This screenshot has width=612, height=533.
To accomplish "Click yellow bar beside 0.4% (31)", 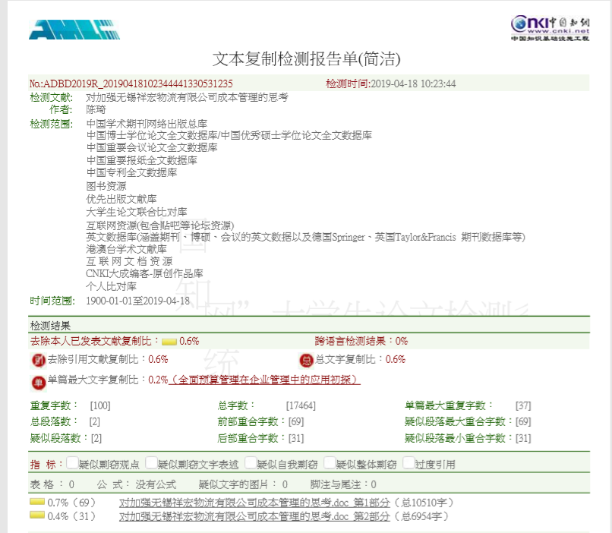I will pyautogui.click(x=37, y=515).
